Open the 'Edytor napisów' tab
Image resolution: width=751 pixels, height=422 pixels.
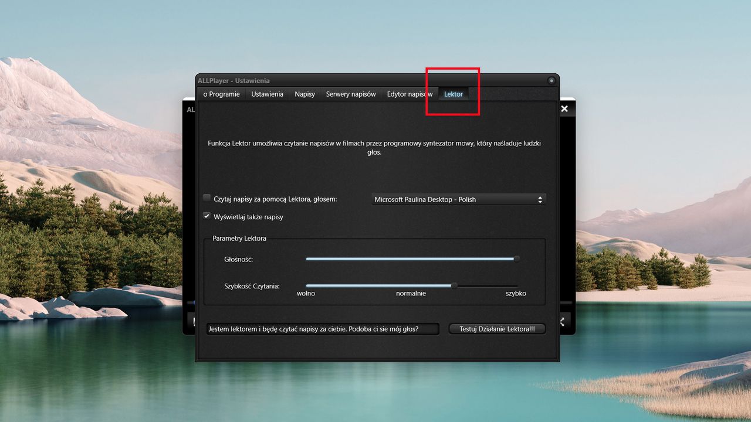point(410,94)
